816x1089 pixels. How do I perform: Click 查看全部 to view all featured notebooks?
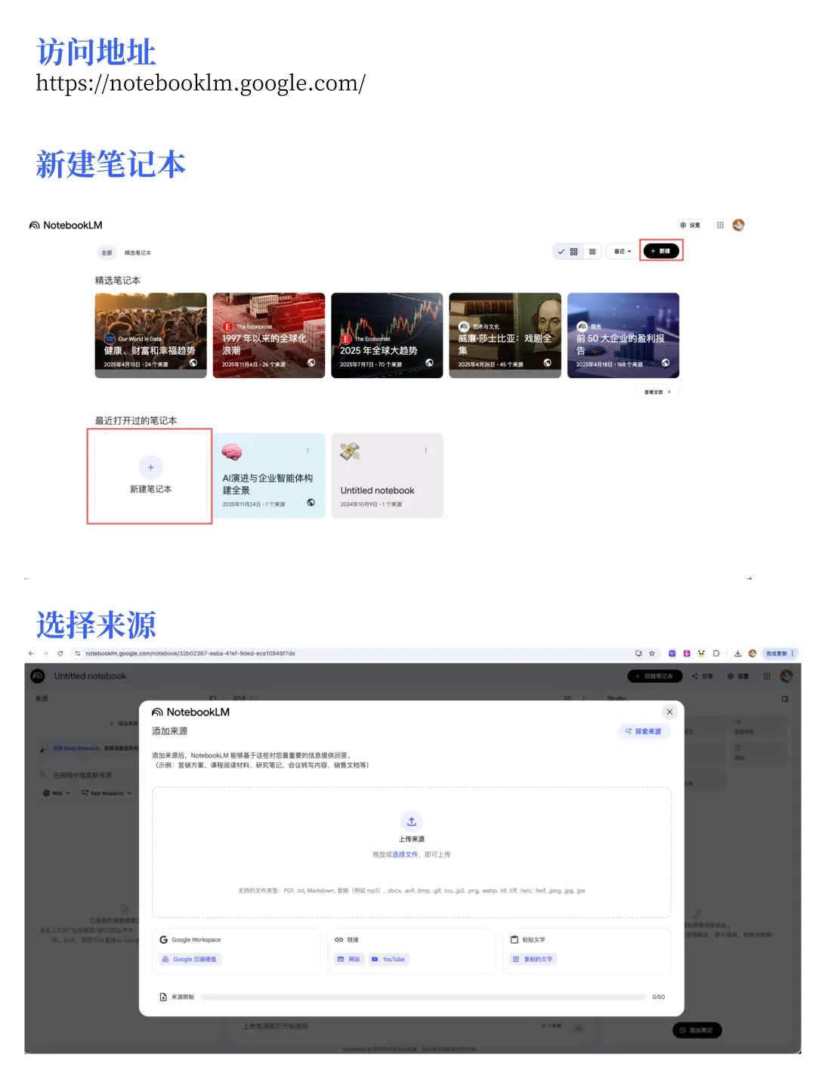point(657,392)
